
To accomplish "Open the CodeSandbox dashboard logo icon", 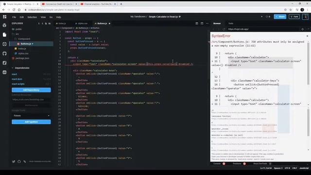I will [4, 17].
